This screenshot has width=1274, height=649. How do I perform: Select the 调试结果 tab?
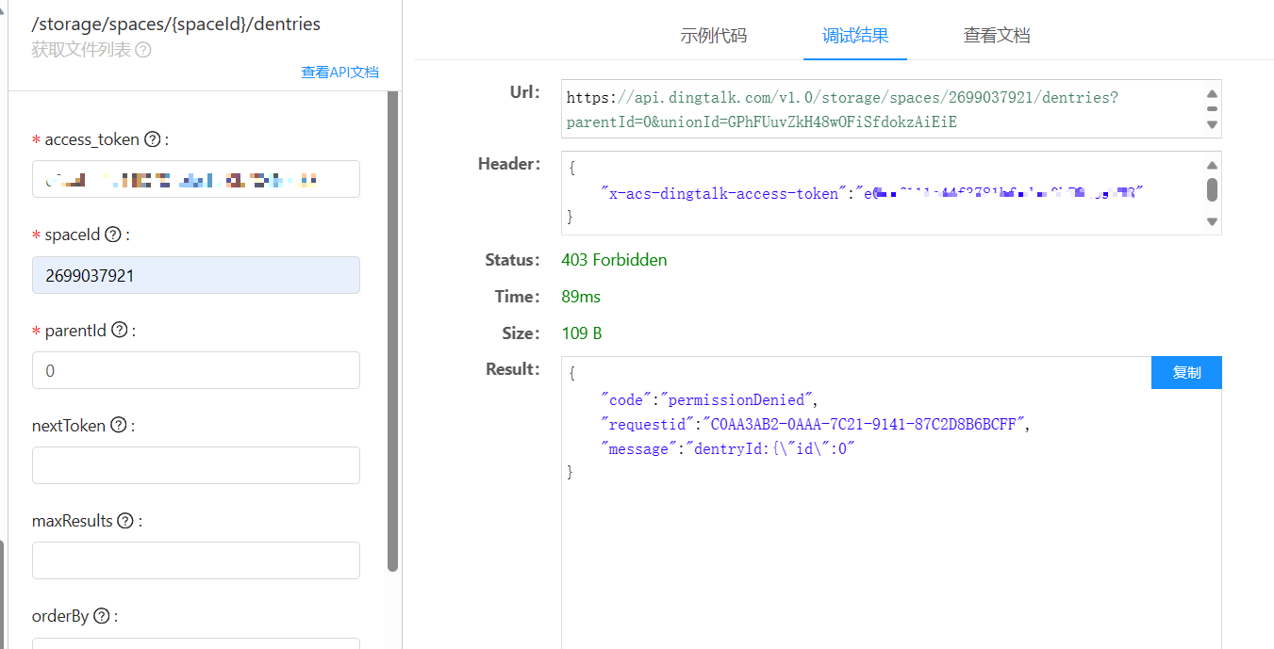[x=855, y=36]
